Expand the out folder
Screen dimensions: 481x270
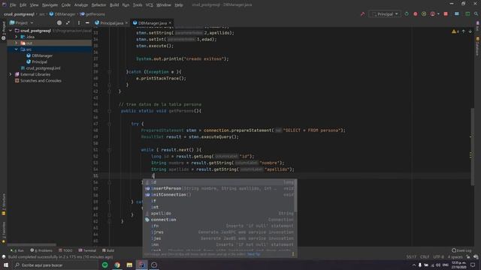tap(17, 43)
